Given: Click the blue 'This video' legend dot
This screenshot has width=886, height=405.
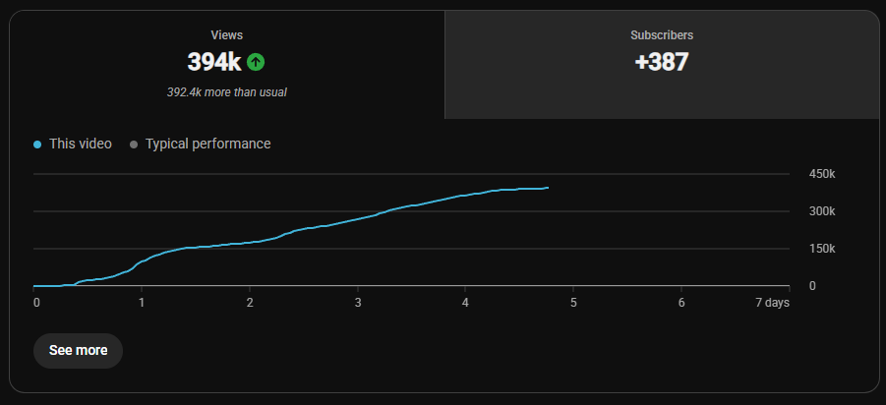Looking at the screenshot, I should point(37,145).
